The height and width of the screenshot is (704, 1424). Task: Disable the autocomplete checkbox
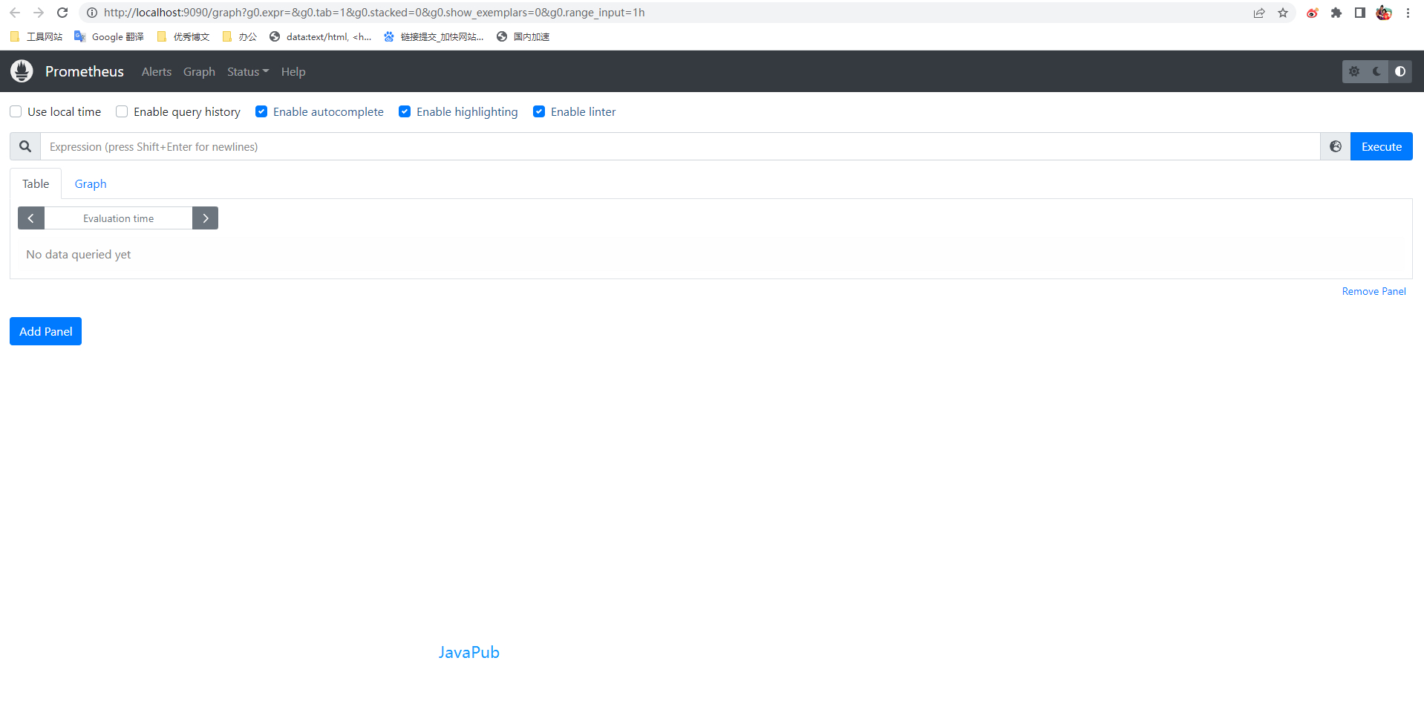(261, 111)
